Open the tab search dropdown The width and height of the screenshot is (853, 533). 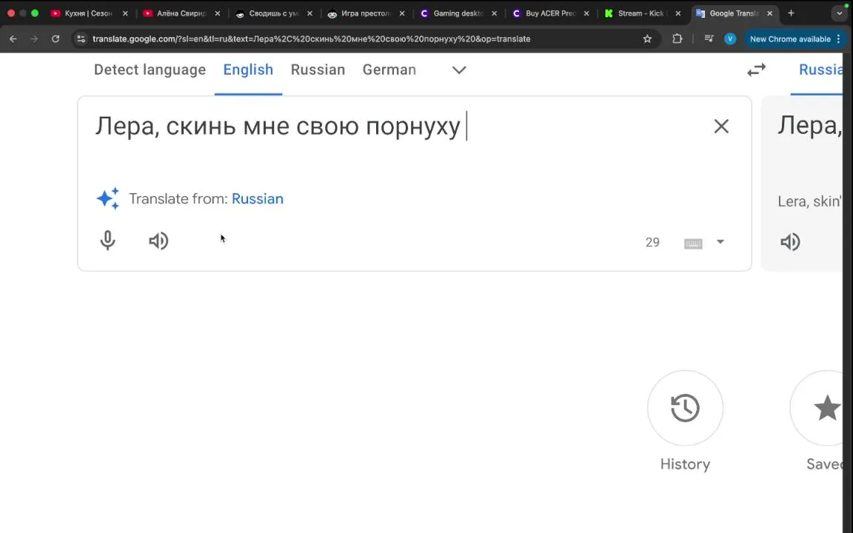(x=840, y=13)
